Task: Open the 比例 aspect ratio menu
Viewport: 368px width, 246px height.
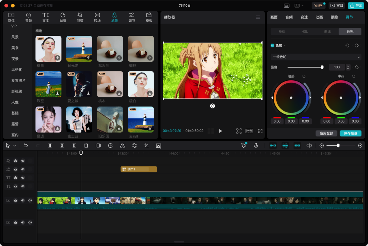Action: pos(249,131)
